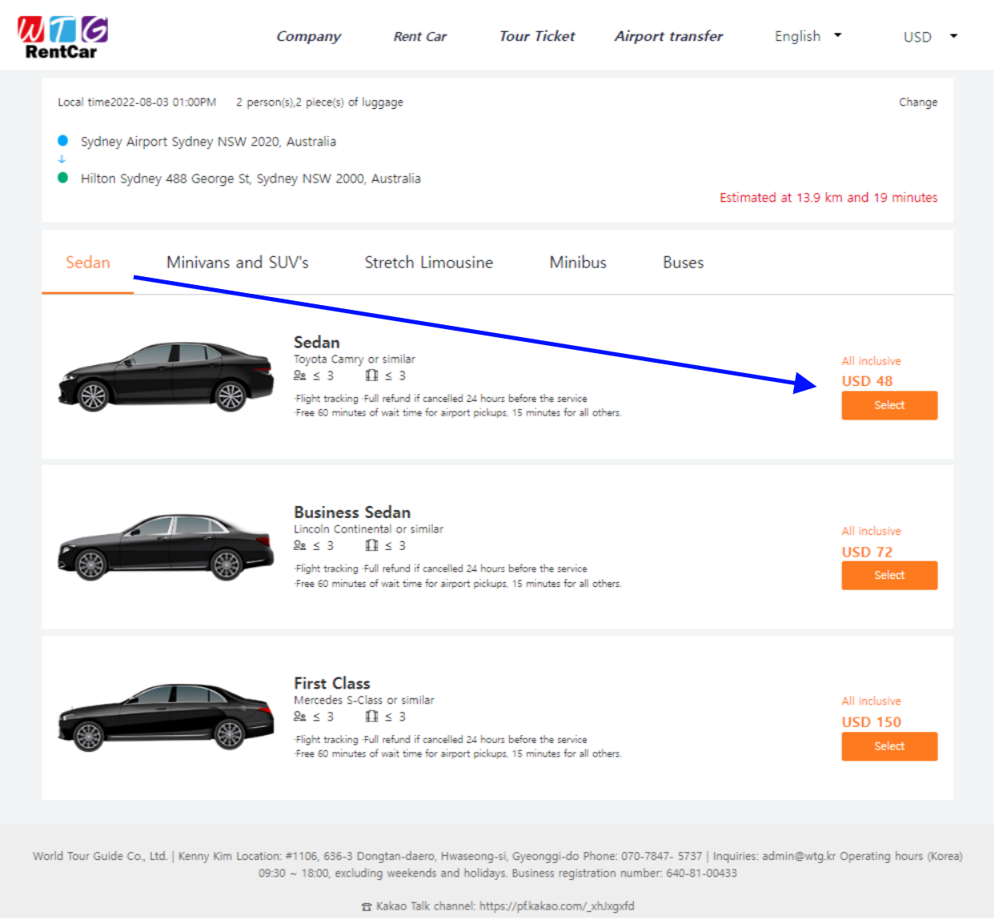The width and height of the screenshot is (995, 920).
Task: Expand the English language dropdown
Action: (808, 36)
